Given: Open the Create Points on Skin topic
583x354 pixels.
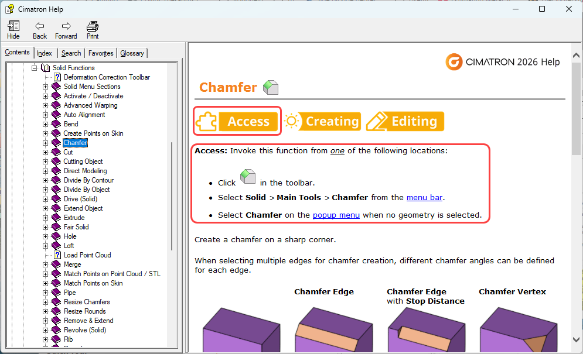Looking at the screenshot, I should [93, 133].
